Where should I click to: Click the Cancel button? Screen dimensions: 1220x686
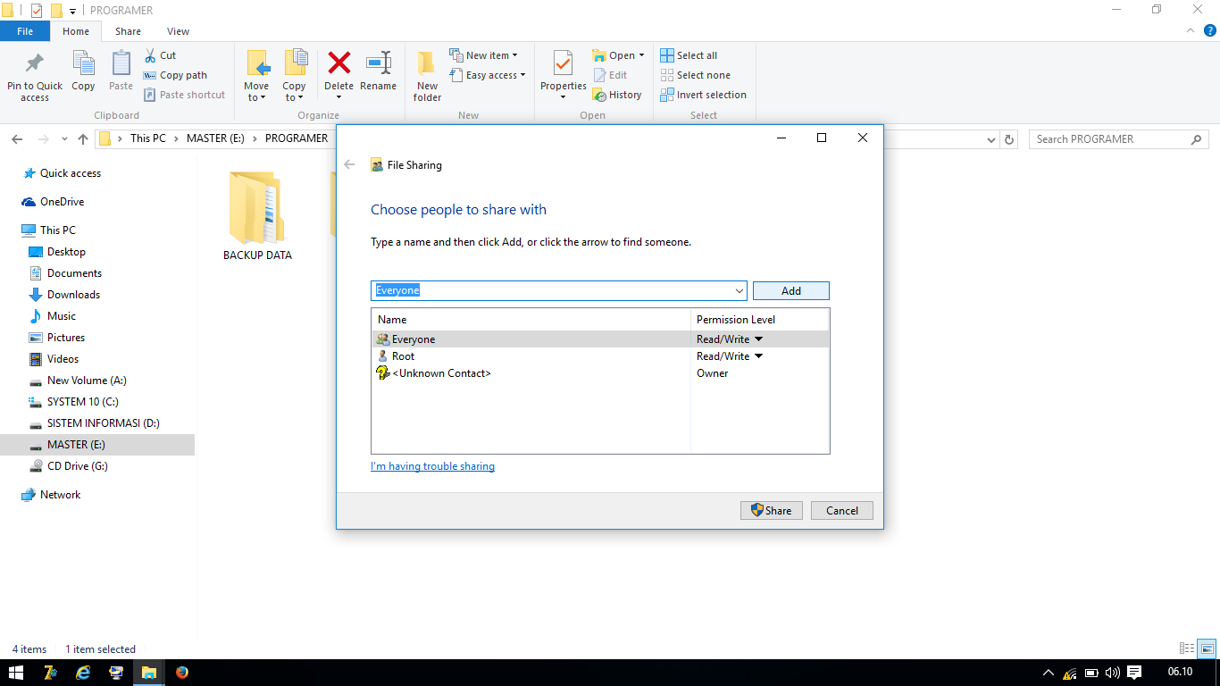tap(842, 511)
